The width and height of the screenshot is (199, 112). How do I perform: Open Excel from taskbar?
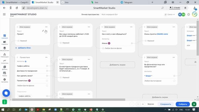pyautogui.click(x=79, y=110)
